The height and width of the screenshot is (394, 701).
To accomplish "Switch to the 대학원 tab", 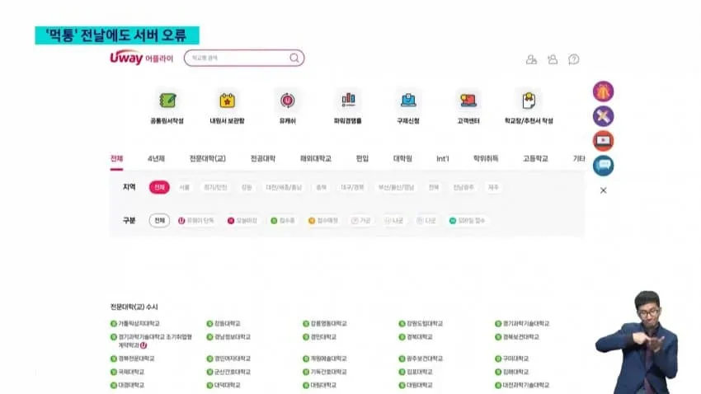I will point(402,158).
